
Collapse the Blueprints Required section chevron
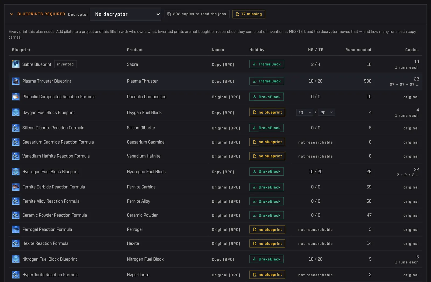[x=12, y=14]
